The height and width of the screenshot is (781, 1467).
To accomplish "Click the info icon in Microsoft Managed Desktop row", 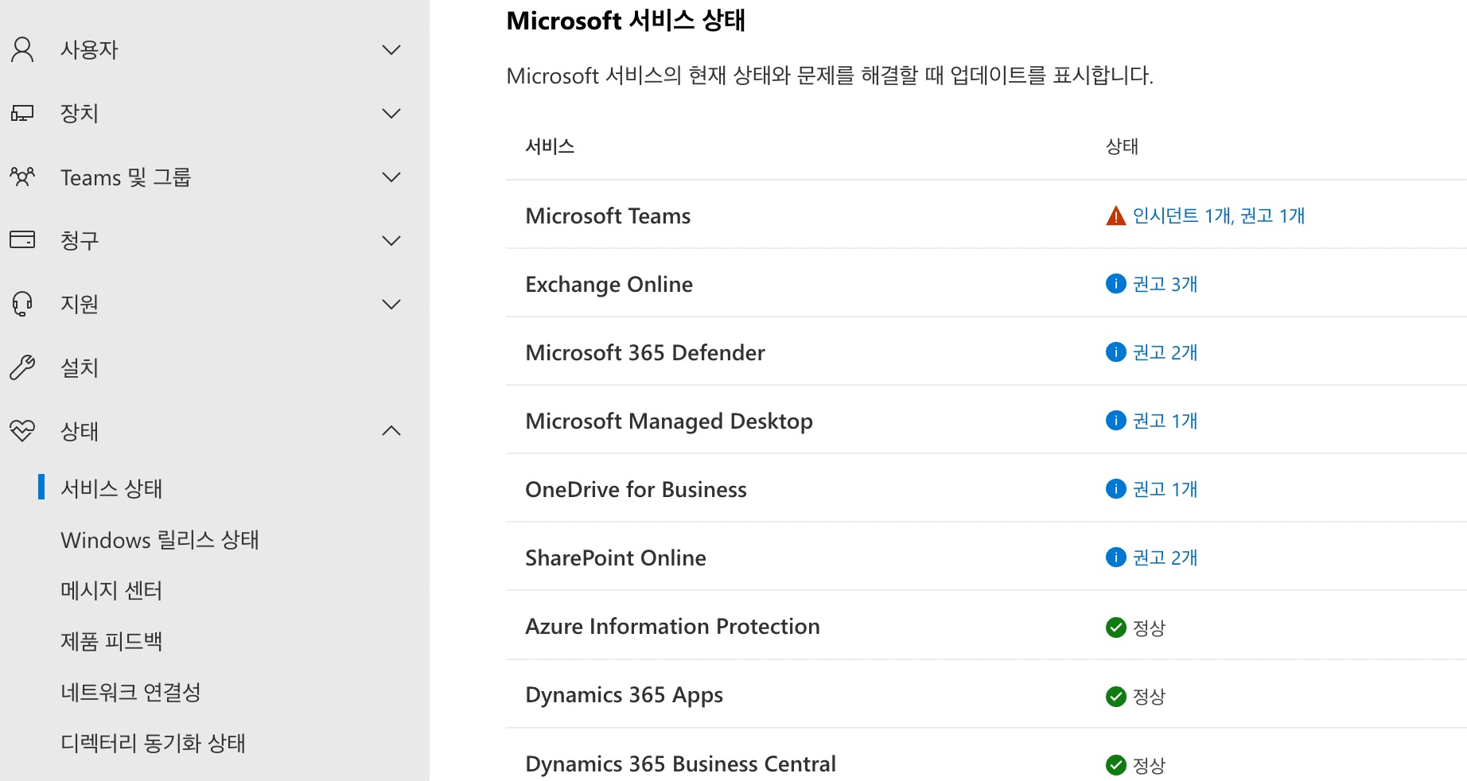I will pos(1115,421).
